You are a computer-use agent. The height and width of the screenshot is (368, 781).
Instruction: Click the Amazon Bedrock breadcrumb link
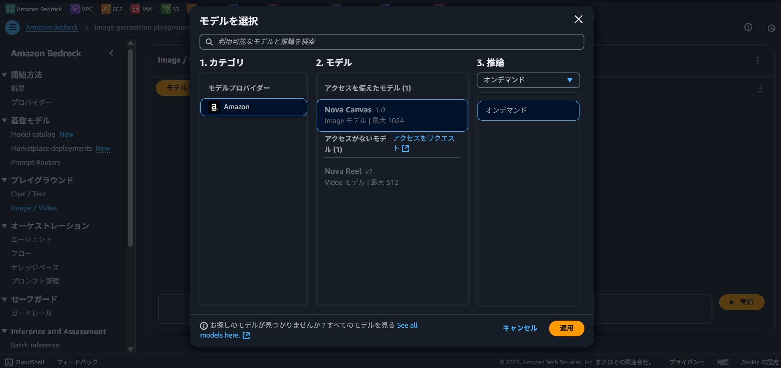[52, 28]
